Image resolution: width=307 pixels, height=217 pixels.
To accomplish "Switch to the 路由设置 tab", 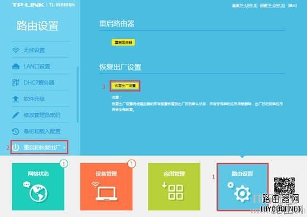I will [242, 187].
